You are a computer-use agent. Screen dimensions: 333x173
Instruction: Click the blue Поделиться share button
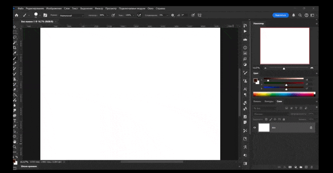tap(280, 15)
